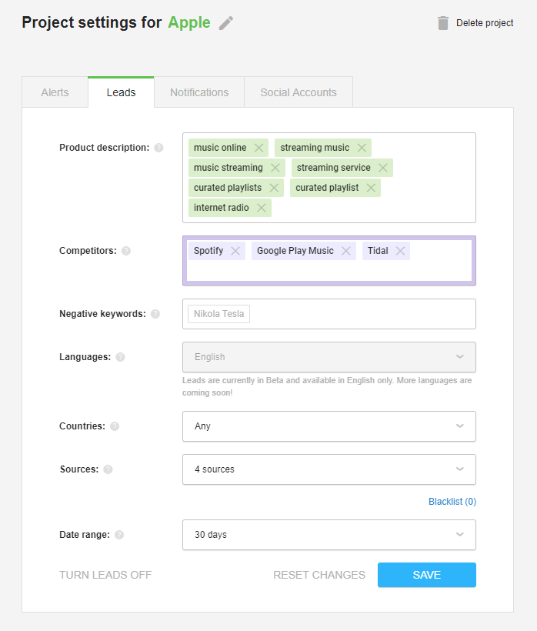This screenshot has height=631, width=537.
Task: Click the Negative keywords input field
Action: pos(329,314)
